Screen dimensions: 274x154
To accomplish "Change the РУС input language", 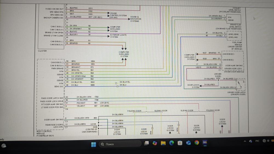I will click(257, 141).
